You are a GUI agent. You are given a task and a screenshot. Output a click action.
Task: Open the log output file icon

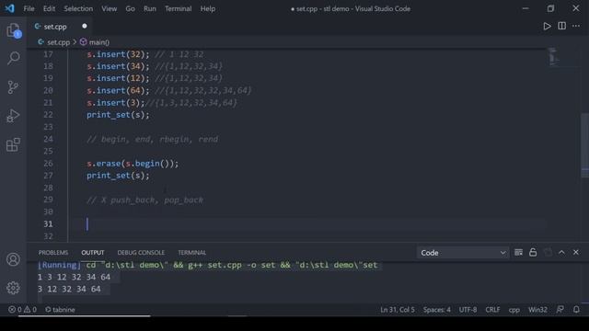(548, 252)
